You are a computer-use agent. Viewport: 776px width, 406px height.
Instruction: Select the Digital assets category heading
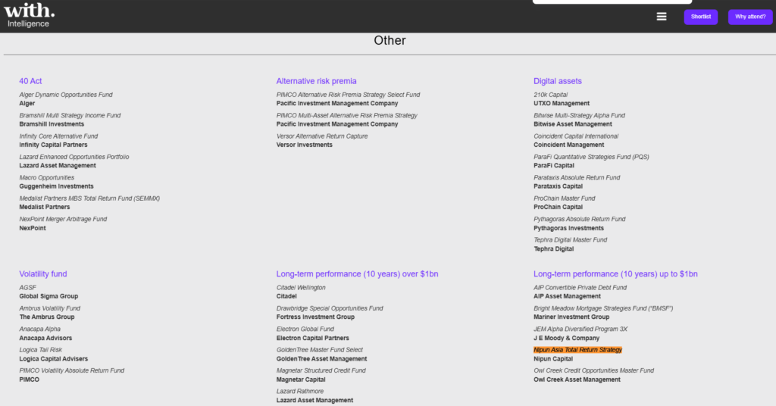[557, 81]
